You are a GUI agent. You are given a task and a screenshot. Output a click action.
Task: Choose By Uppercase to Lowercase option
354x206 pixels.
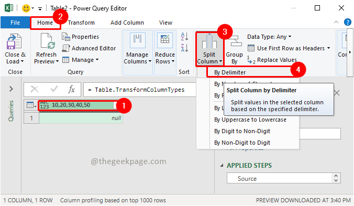(250, 120)
